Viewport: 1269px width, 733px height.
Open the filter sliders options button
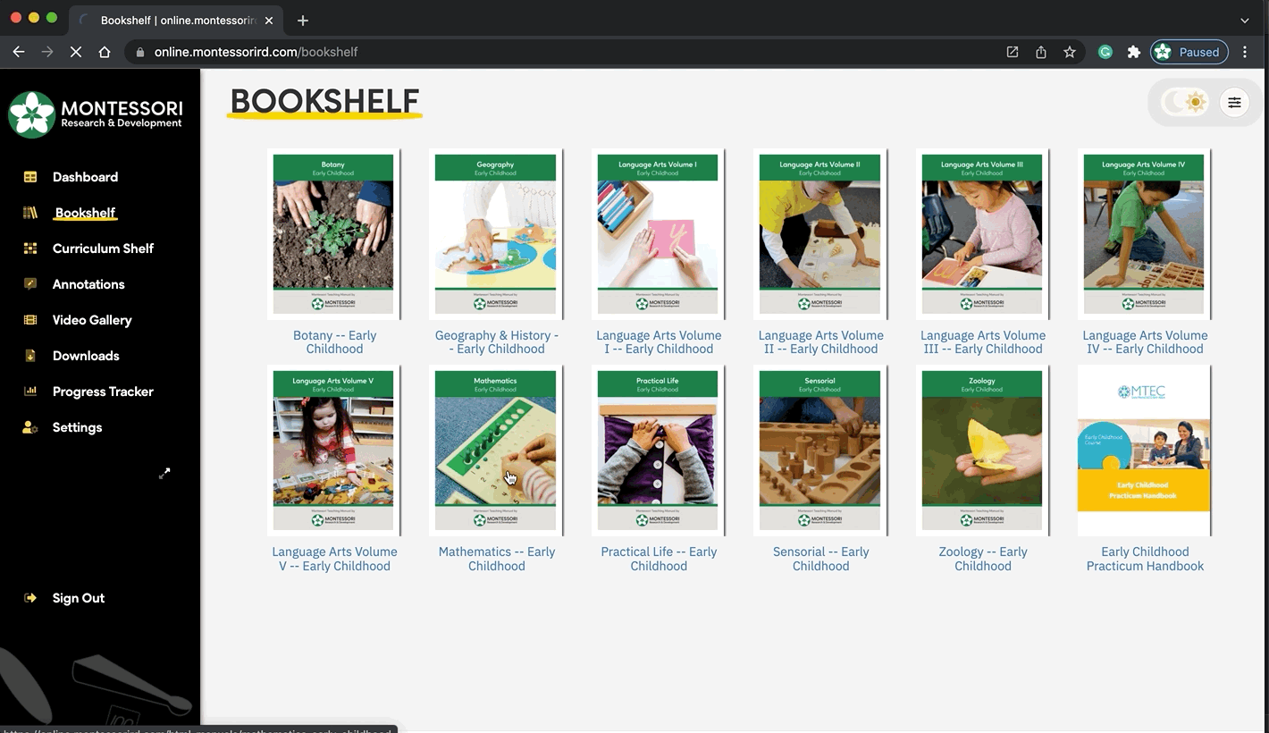1234,103
